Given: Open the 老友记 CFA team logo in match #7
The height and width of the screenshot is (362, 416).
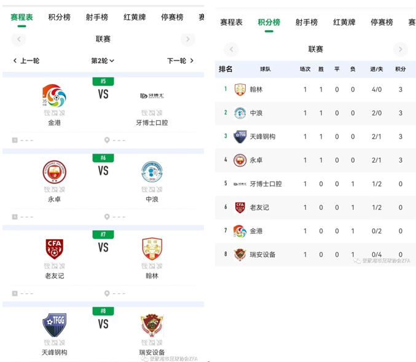Looking at the screenshot, I should click(55, 249).
